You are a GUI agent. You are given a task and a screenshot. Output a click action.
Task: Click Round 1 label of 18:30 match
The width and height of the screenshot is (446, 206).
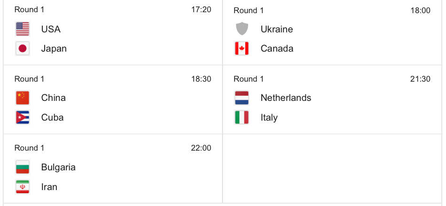29,79
